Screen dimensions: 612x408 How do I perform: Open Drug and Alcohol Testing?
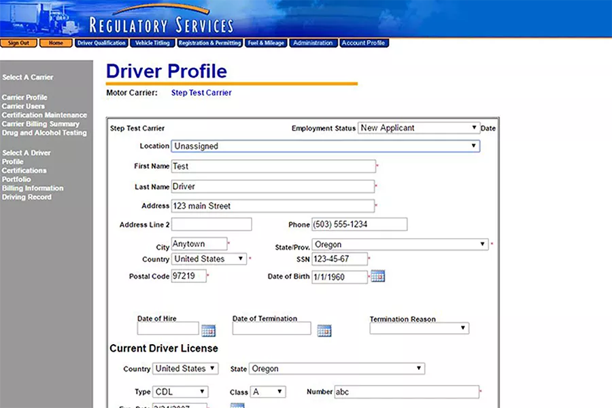[x=44, y=133]
